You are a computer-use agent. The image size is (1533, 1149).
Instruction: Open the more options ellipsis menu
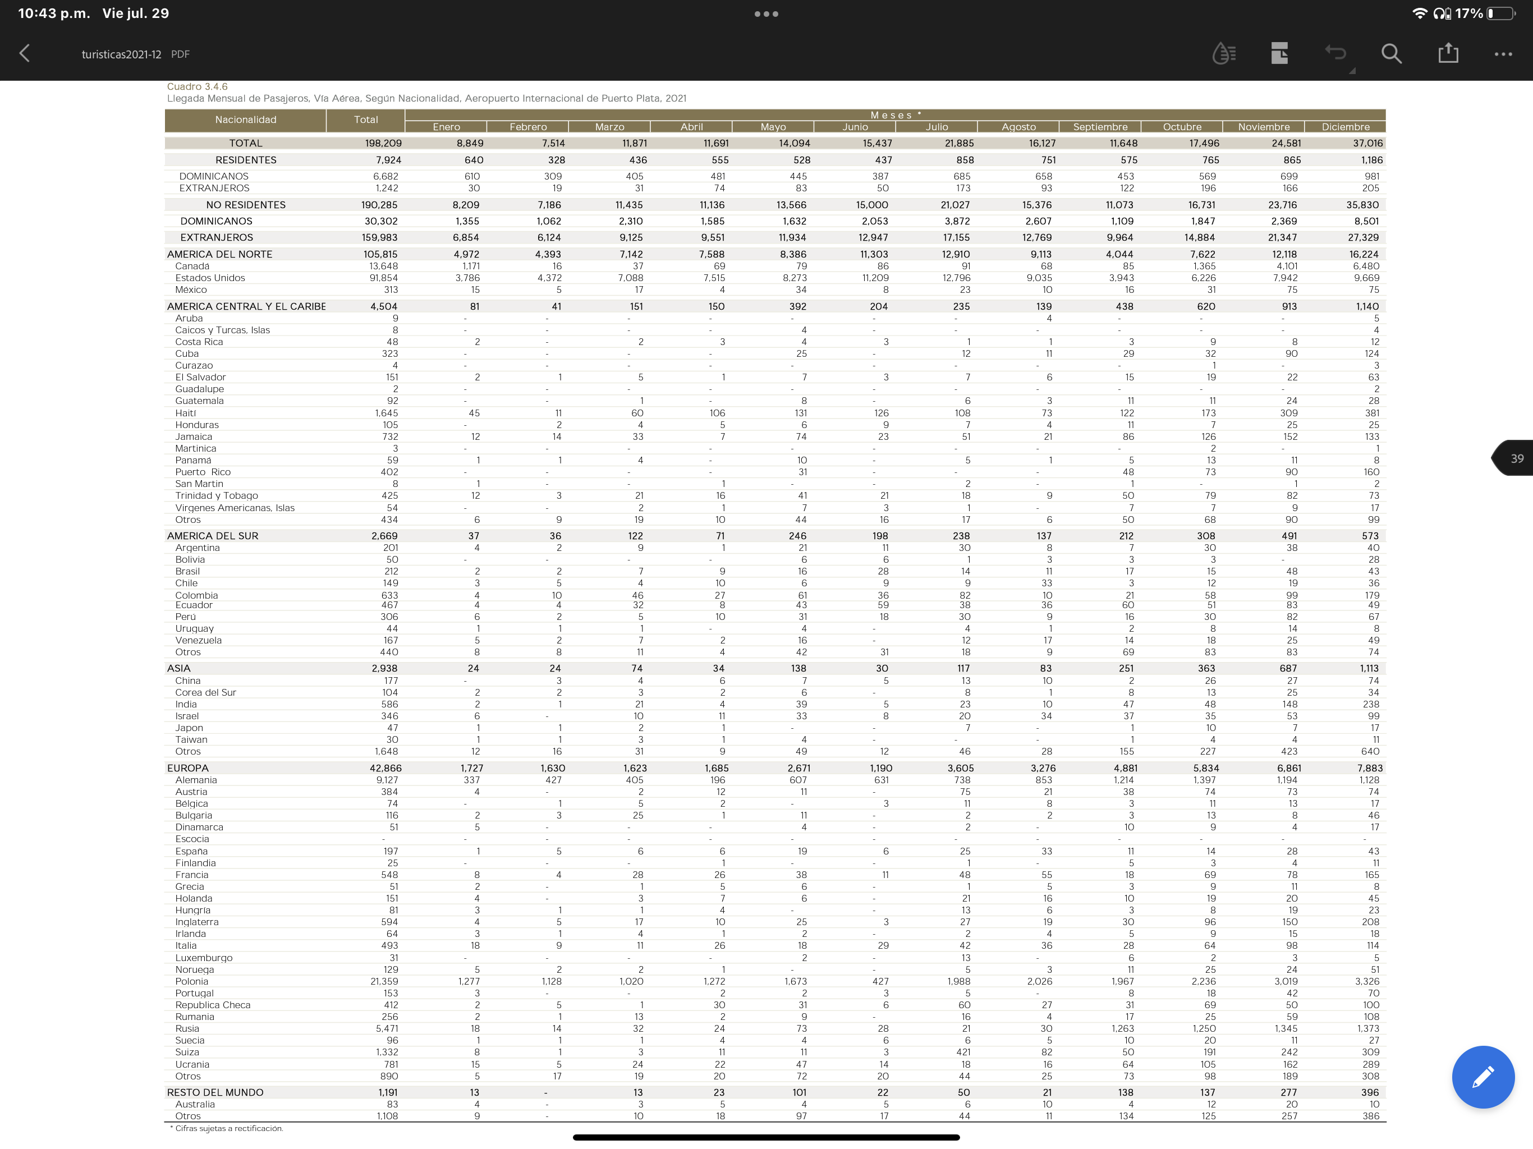tap(1503, 54)
